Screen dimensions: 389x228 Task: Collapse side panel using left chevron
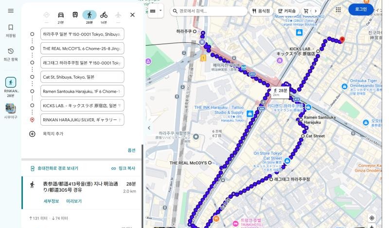point(149,128)
